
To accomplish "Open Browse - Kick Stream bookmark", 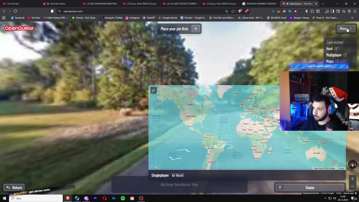I will tap(84, 18).
